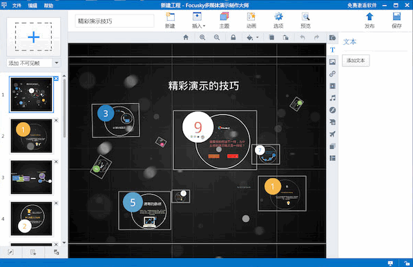This screenshot has width=413, height=267.
Task: Select the airplane icon tool
Action: (x=332, y=134)
